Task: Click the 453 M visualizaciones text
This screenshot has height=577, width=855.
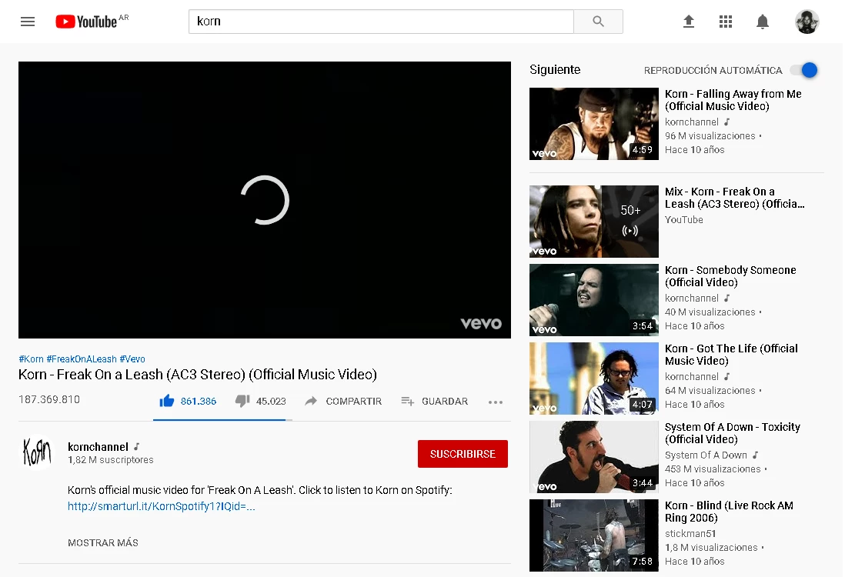Action: [x=713, y=469]
